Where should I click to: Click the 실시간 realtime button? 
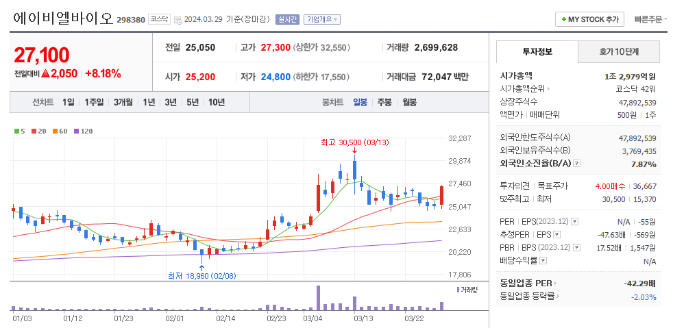[x=287, y=19]
